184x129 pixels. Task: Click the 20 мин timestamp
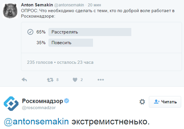coord(94,5)
